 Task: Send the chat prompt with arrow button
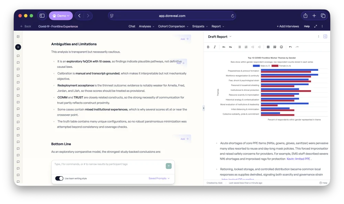tap(169, 166)
